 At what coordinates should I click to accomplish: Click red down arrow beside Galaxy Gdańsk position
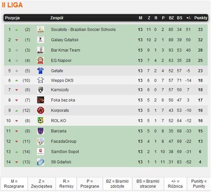pyautogui.click(x=16, y=40)
